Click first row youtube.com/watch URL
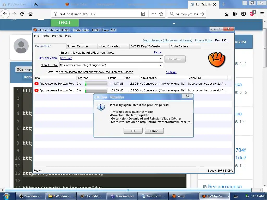Screen dimensions: 267x200 pos(207,84)
